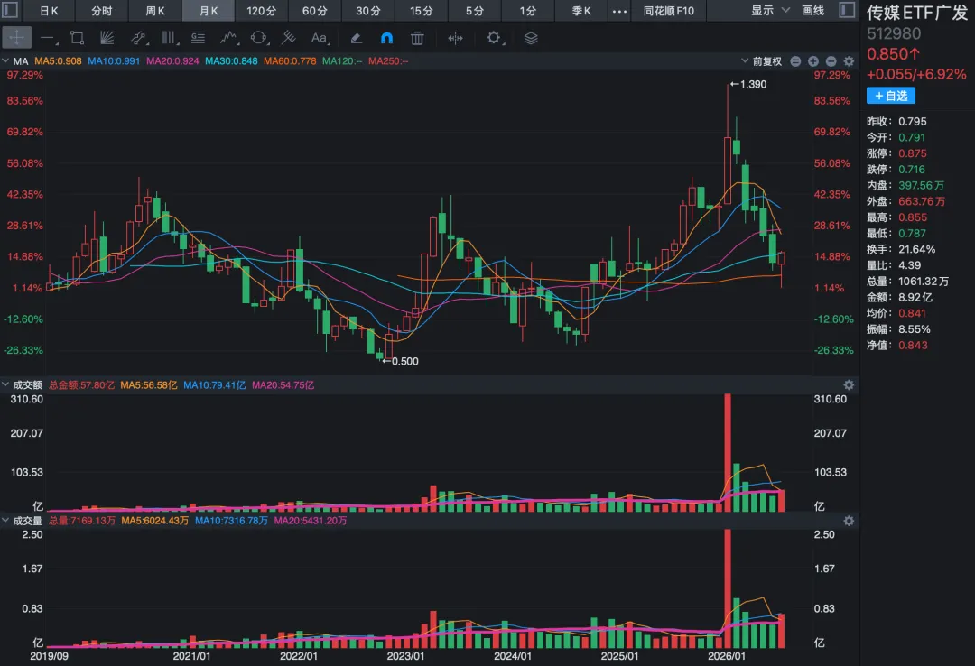Viewport: 975px width, 666px height.
Task: Add stock via +自选 button
Action: tap(891, 96)
